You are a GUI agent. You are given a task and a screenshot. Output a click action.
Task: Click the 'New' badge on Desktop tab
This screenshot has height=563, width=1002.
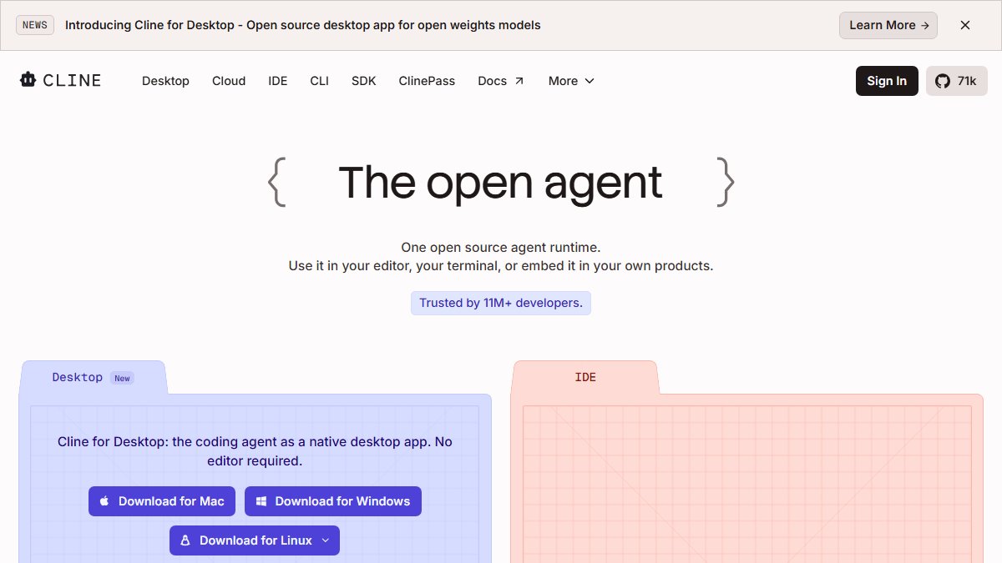pyautogui.click(x=122, y=379)
